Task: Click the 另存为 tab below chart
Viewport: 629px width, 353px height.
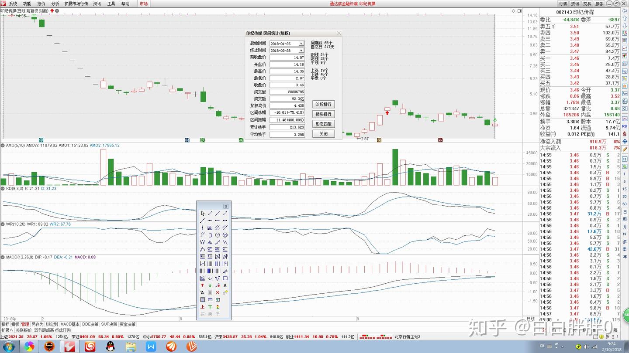Action: (38, 324)
